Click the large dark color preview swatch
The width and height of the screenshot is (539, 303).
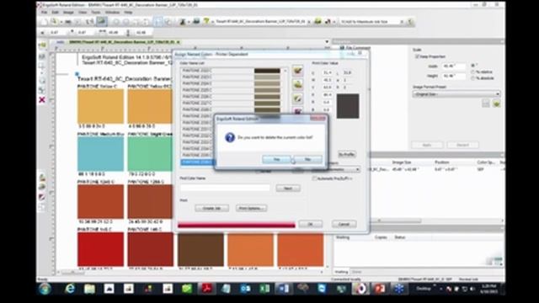[348, 107]
